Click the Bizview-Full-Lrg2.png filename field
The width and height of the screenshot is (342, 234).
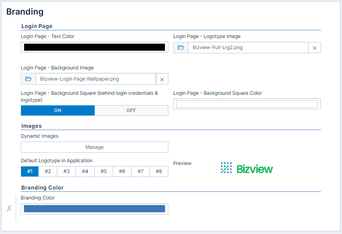click(x=247, y=48)
